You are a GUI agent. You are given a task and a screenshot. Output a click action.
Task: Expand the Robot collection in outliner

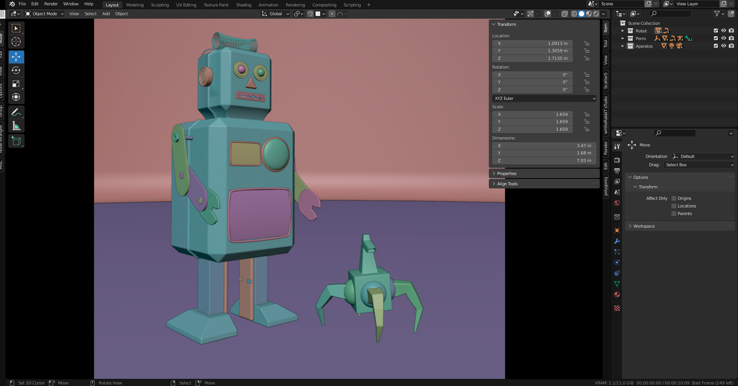[623, 31]
